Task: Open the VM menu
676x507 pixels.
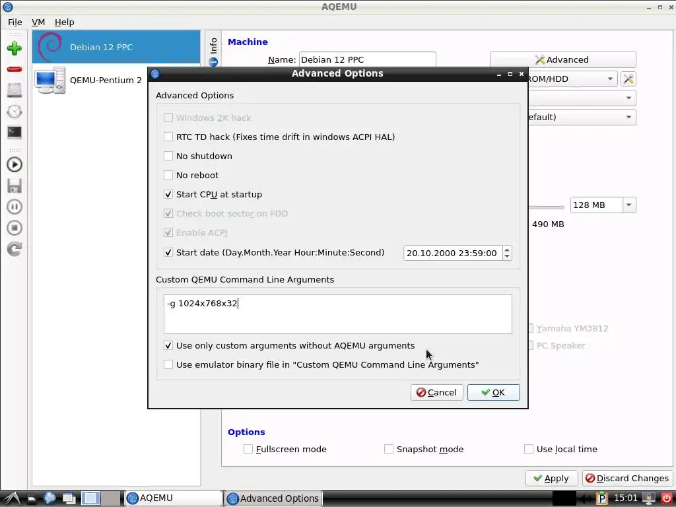Action: [38, 22]
